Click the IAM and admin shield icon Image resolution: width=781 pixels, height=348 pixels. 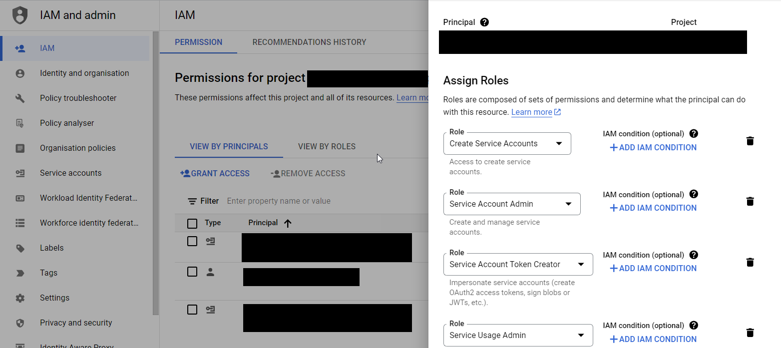[20, 15]
